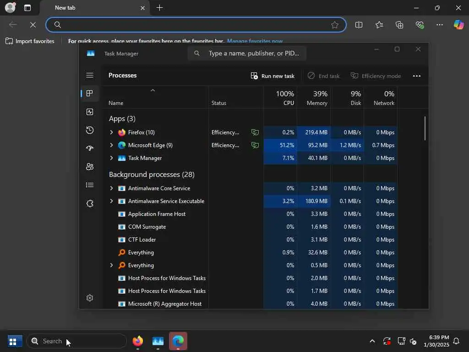Click efficiency leaf icon on Microsoft Edge row
The height and width of the screenshot is (352, 469).
point(255,145)
